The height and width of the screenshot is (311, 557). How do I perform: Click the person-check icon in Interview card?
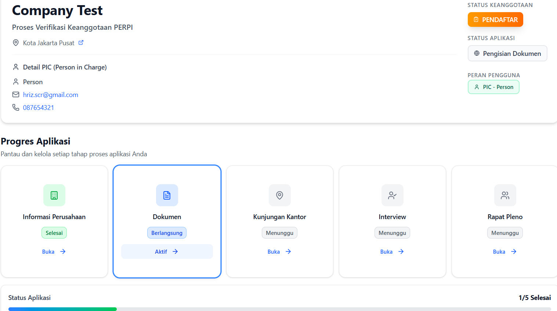tap(393, 195)
